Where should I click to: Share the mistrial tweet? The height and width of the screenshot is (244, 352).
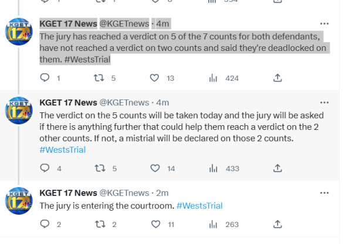pos(278,169)
